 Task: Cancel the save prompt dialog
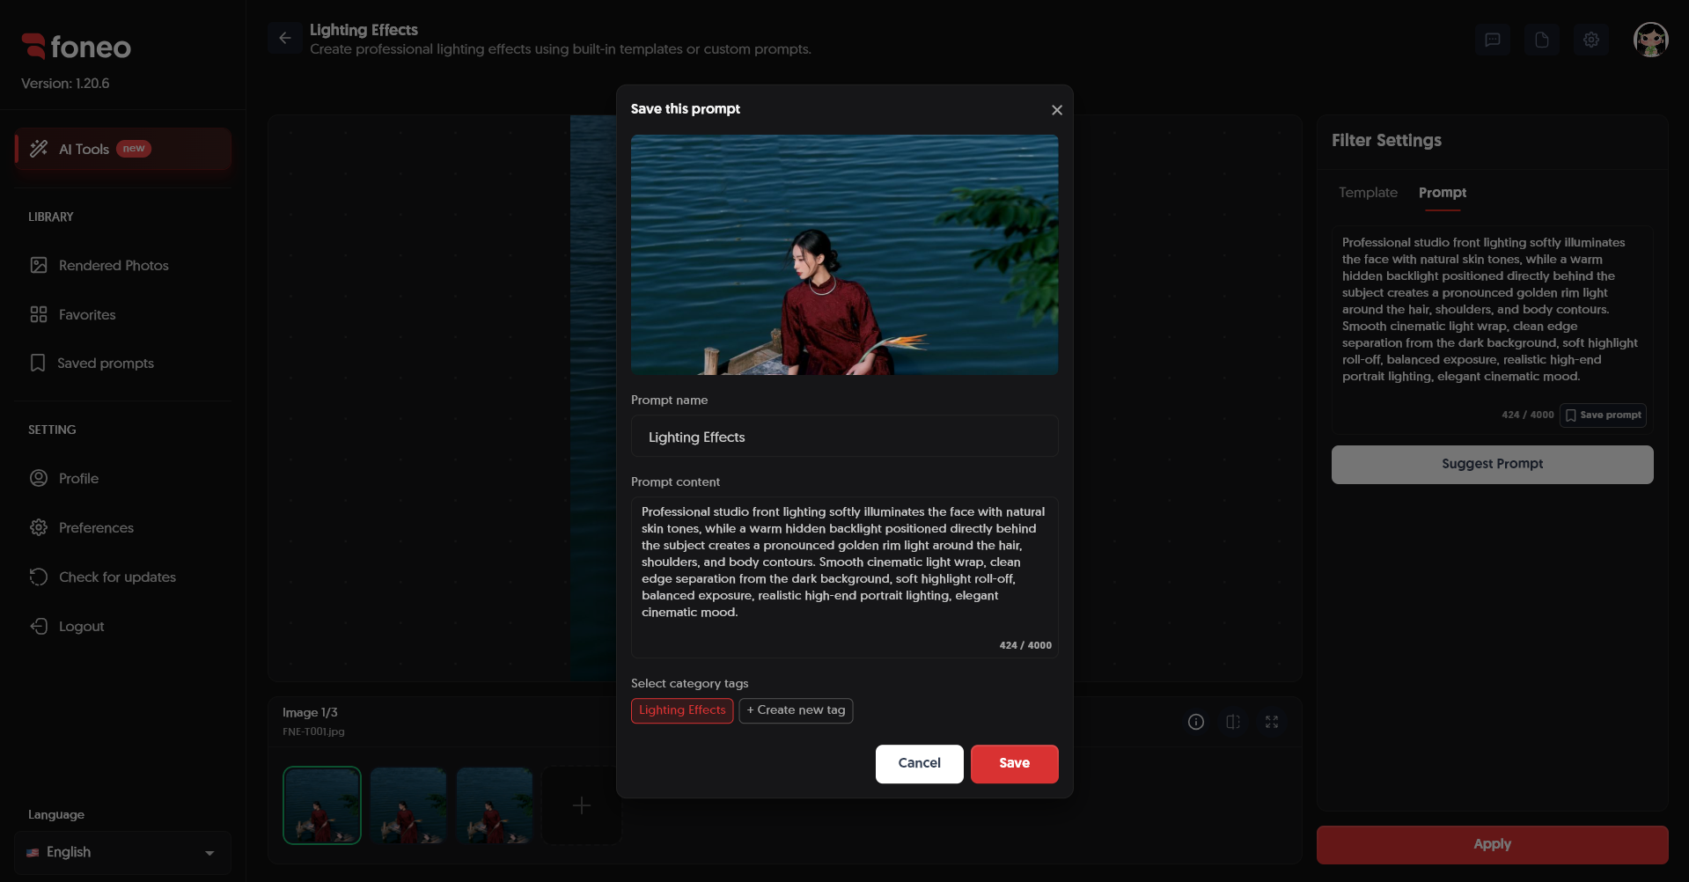[x=920, y=763]
